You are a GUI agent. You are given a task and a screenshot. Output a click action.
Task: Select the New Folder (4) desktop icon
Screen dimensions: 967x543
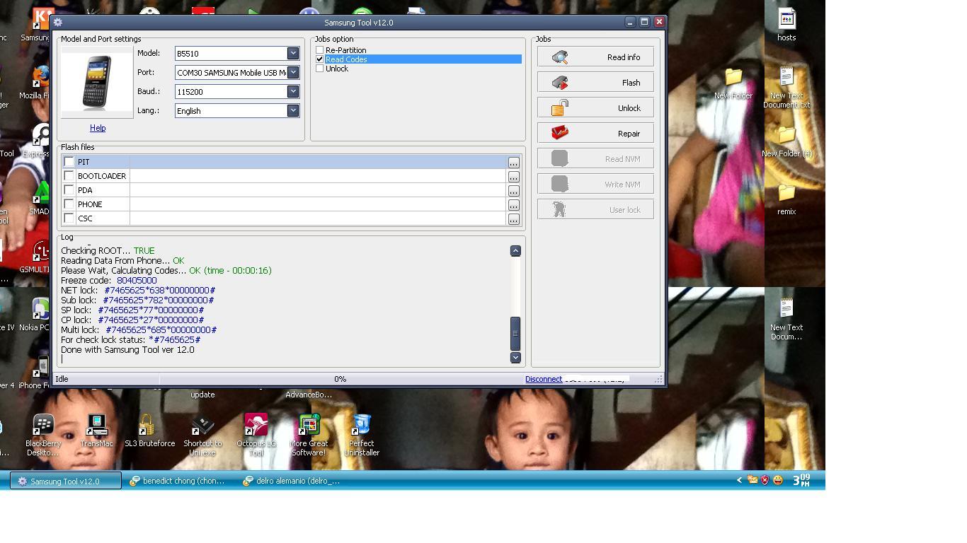click(786, 141)
